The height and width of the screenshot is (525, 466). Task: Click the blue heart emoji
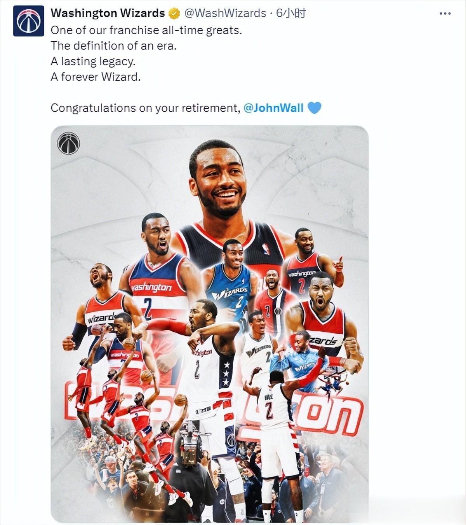(x=314, y=108)
